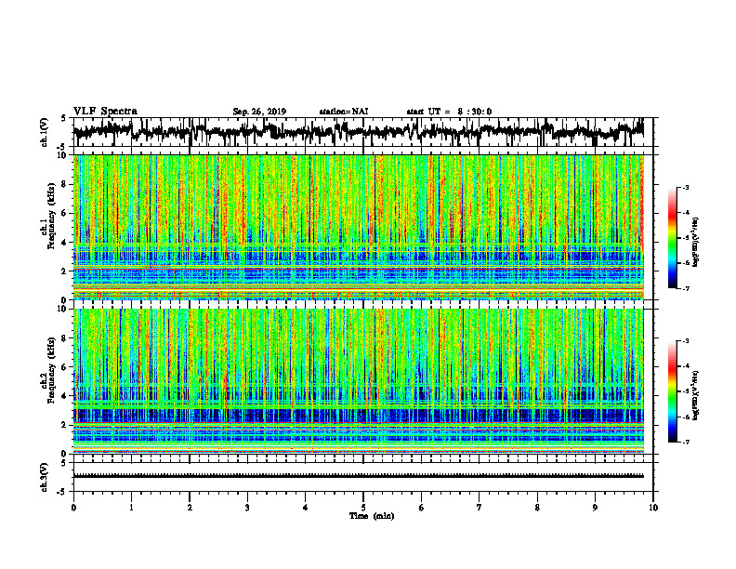Image resolution: width=736 pixels, height=569 pixels.
Task: Click the "VLF Spectra" plot title
Action: click(x=105, y=112)
